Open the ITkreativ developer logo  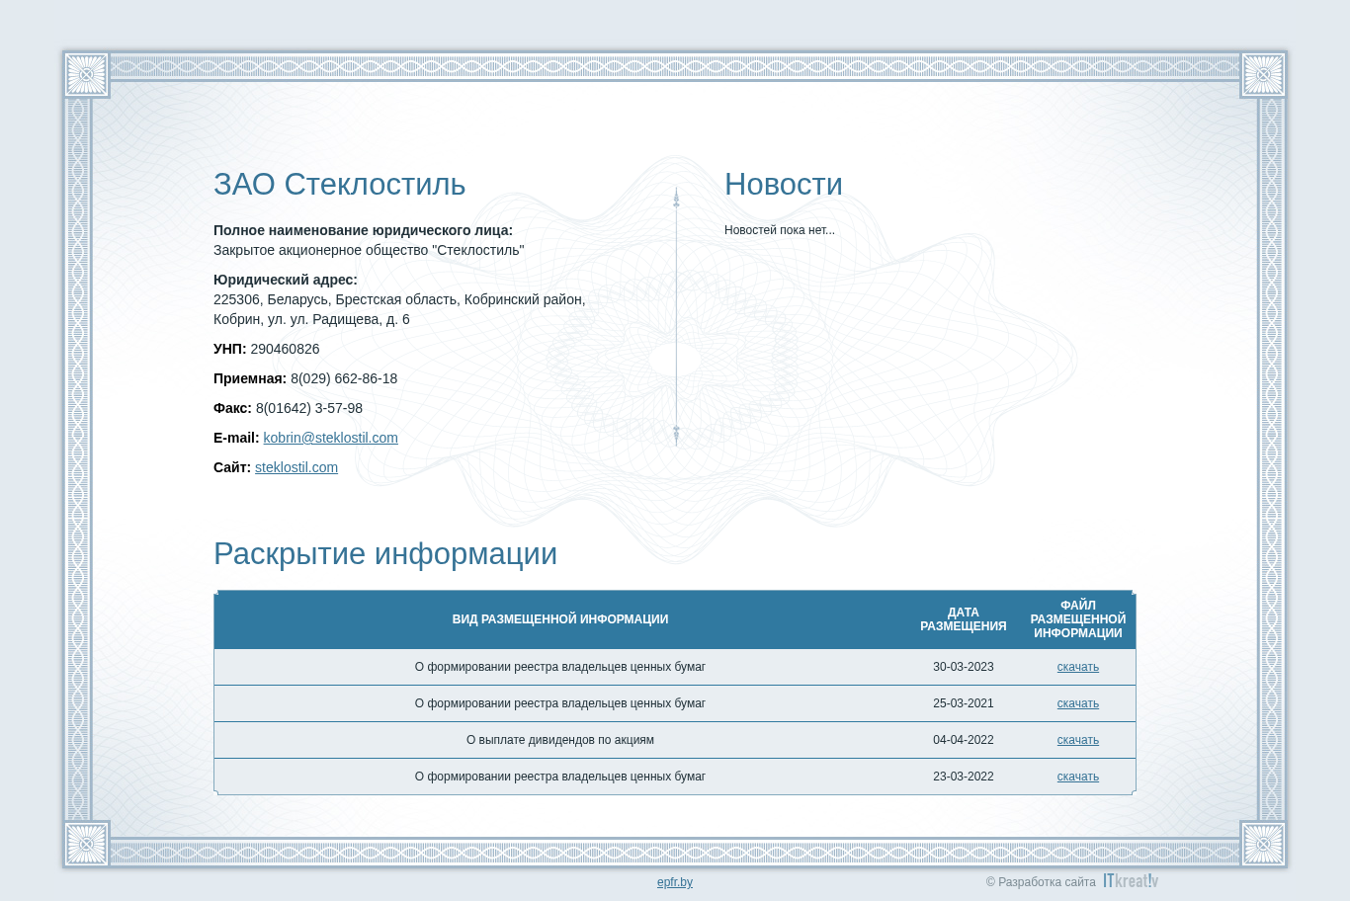(x=1131, y=880)
